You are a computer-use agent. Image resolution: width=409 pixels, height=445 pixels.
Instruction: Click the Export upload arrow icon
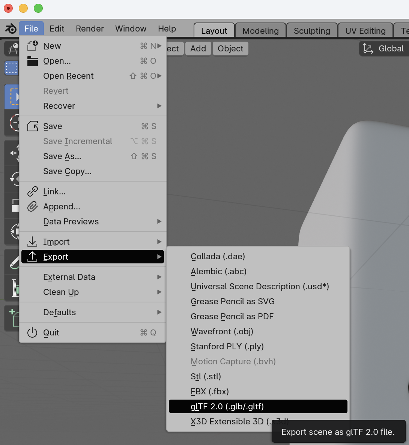(32, 257)
